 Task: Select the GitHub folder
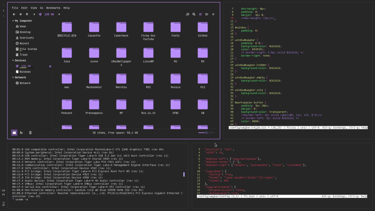[x=202, y=30]
